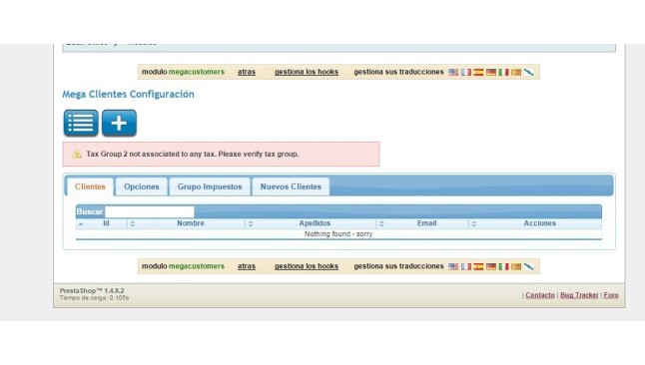This screenshot has width=645, height=365.
Task: Select the Spanish flag in the lower translations bar
Action: pos(478,266)
